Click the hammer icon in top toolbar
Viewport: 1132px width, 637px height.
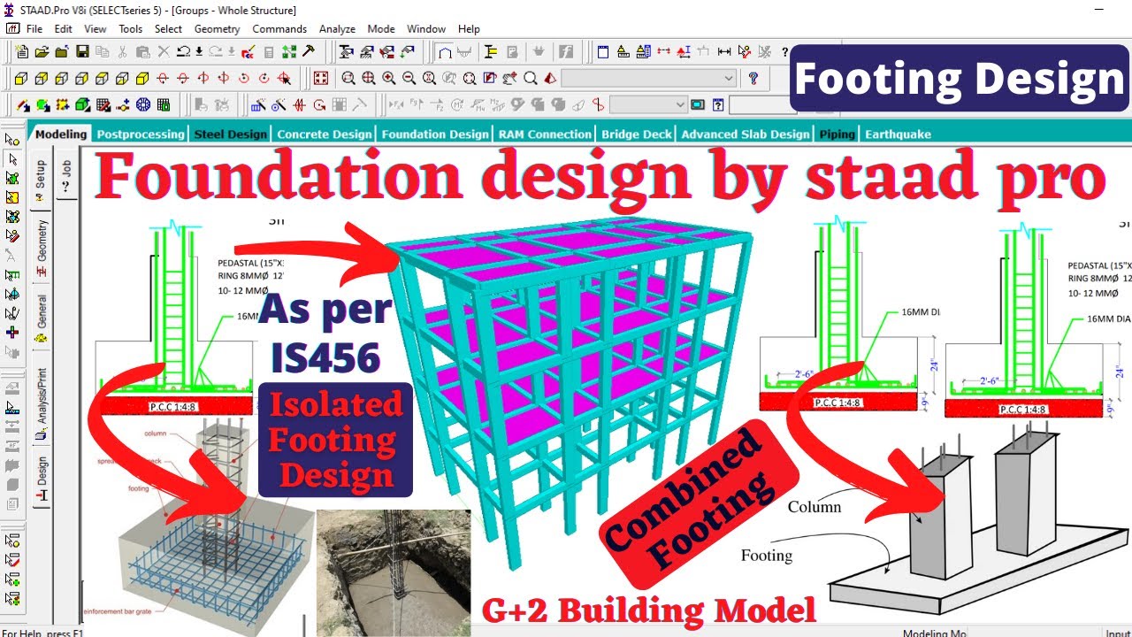tap(308, 51)
